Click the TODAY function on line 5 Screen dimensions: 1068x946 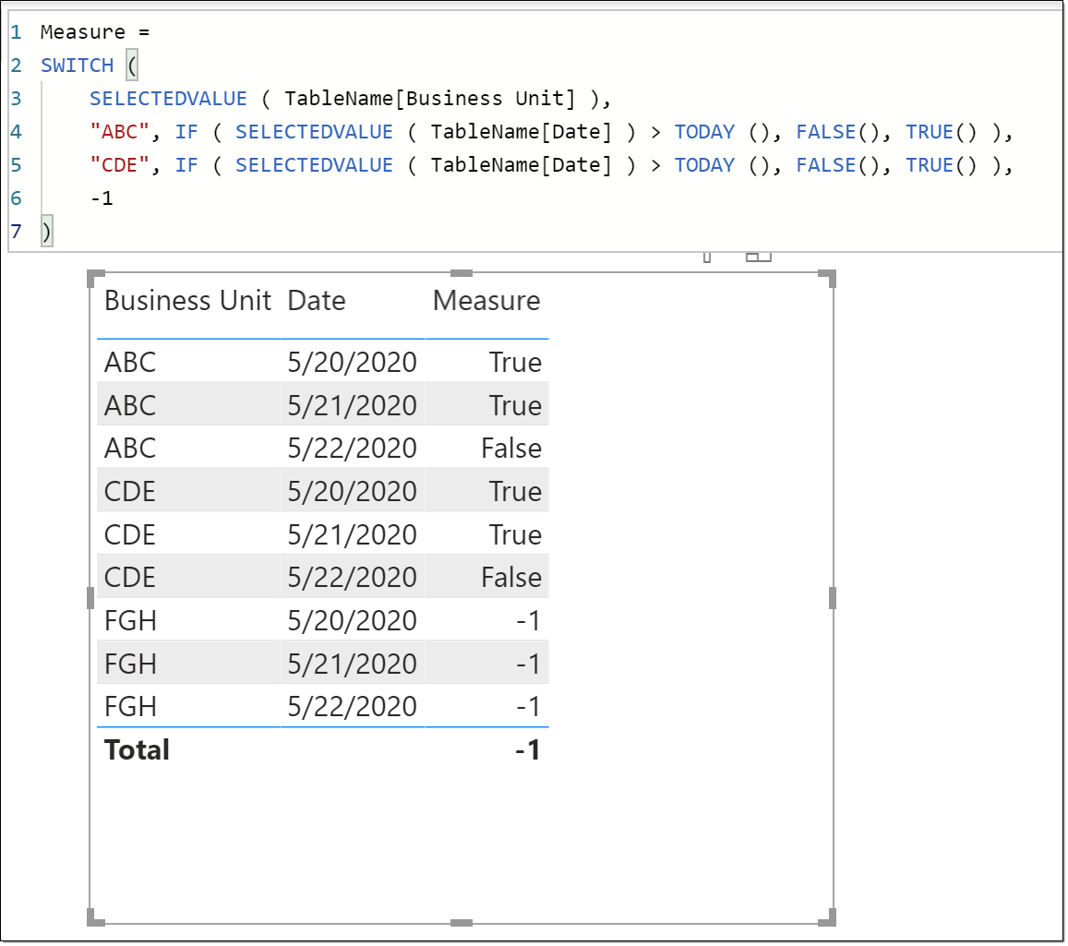click(704, 165)
